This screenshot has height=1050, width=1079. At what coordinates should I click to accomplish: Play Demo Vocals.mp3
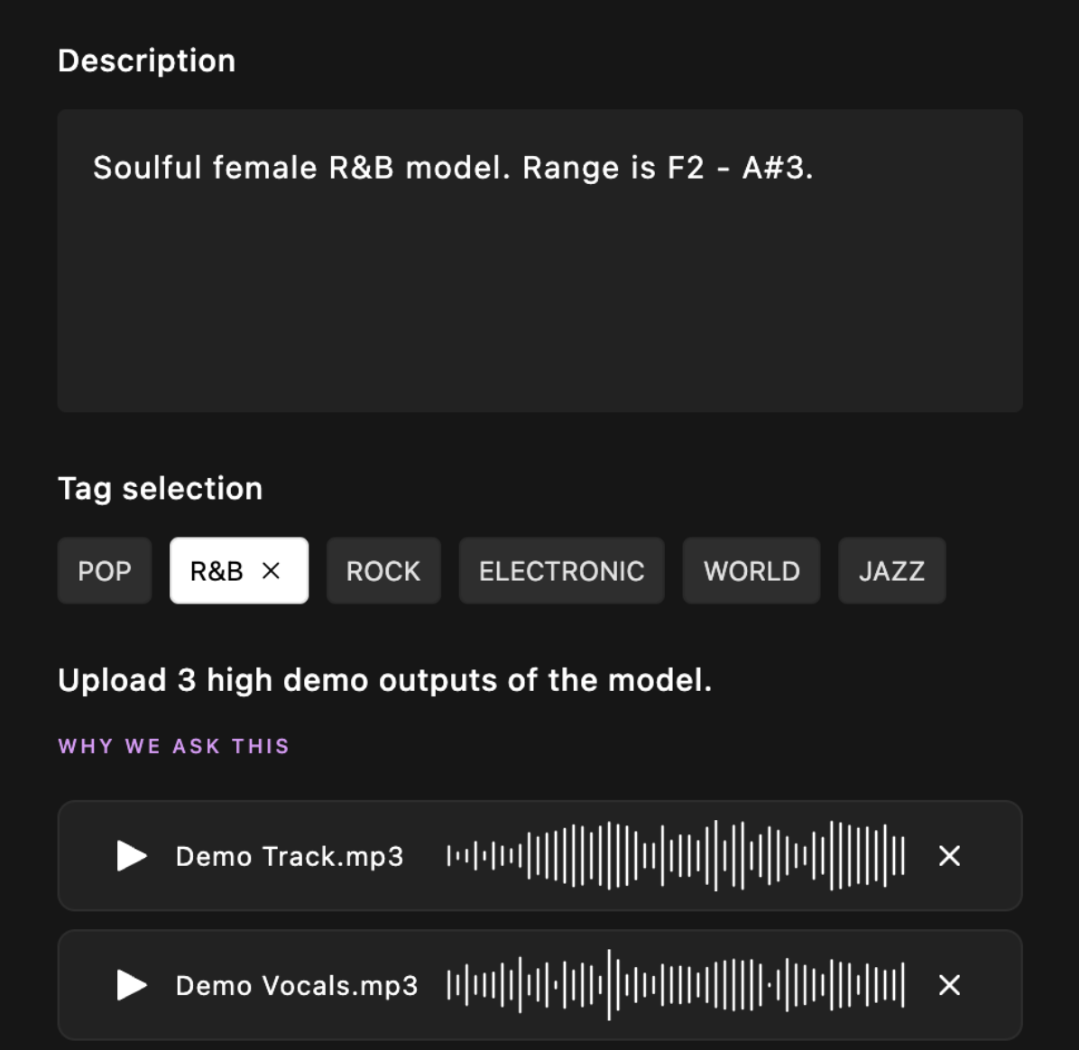(132, 985)
